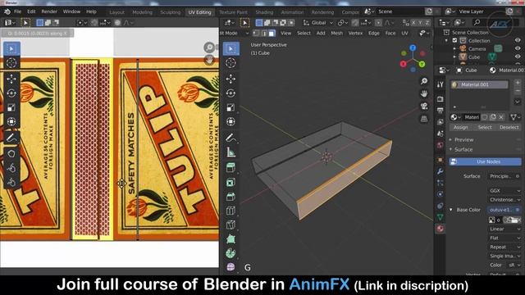Open the Global transform orientation dropdown
525x295 pixels.
point(318,23)
